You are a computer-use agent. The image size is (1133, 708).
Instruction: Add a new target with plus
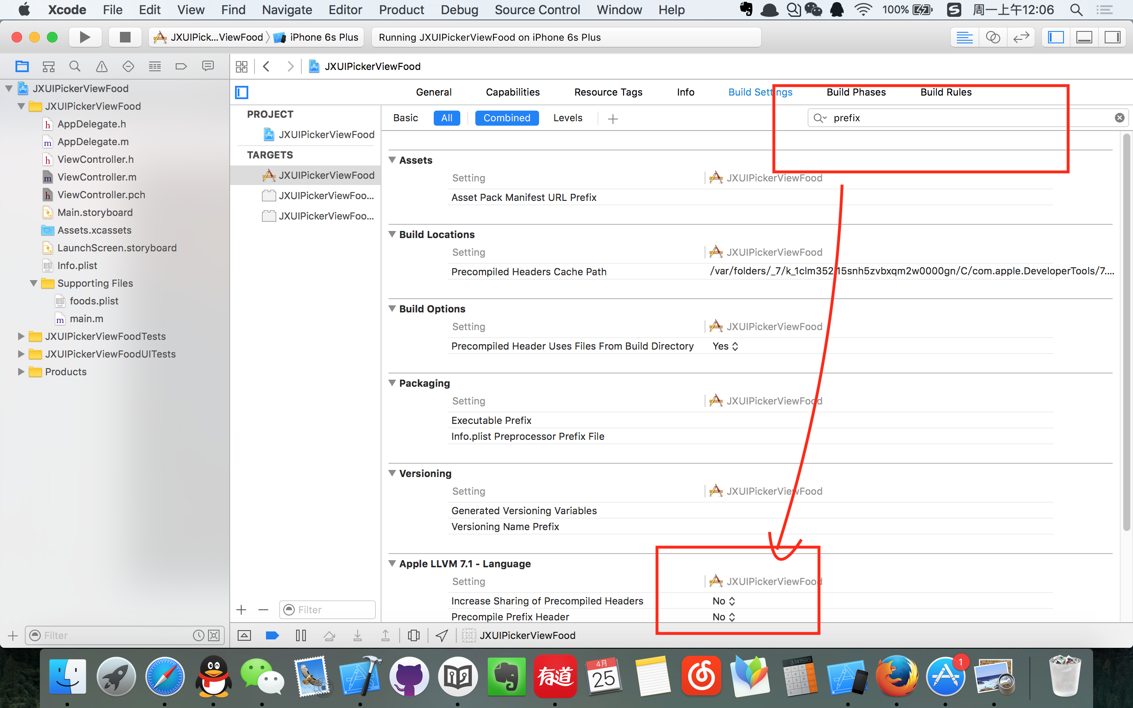pos(242,610)
